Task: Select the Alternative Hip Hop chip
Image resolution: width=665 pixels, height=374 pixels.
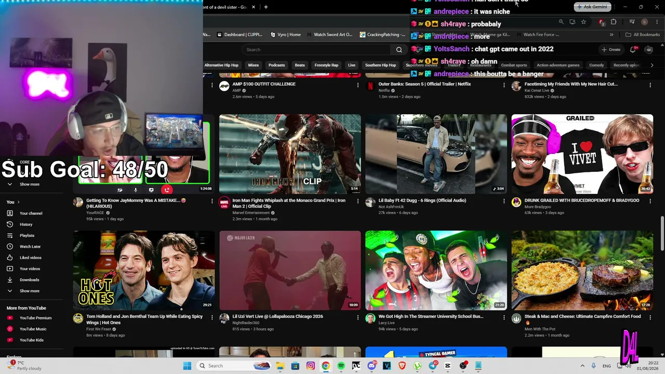Action: click(221, 65)
